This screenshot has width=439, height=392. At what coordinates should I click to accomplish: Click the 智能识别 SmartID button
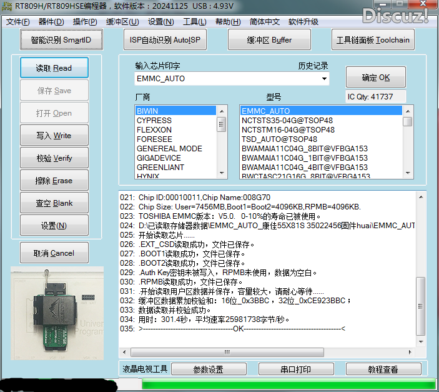click(61, 40)
